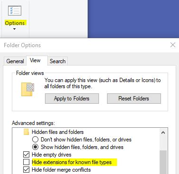Viewport: 179px width, 174px height.
Task: Click the Options label in ribbon
Action: 15,23
